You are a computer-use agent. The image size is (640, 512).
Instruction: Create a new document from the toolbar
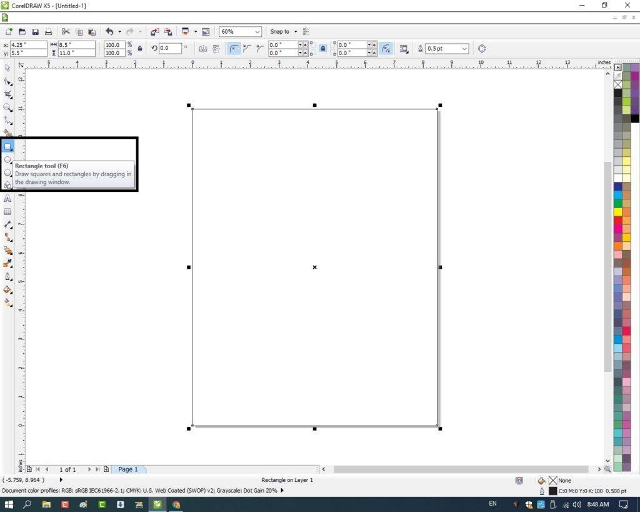click(x=9, y=31)
